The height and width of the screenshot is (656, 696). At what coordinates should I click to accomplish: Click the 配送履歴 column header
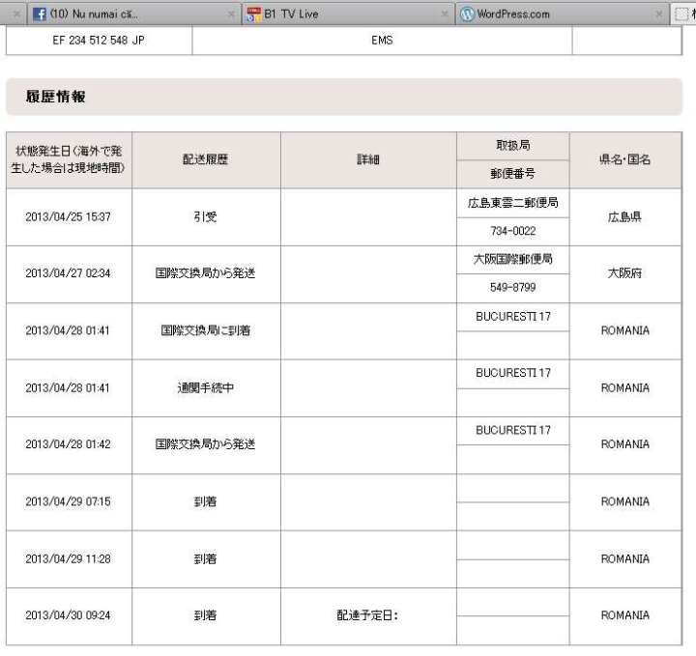[x=206, y=160]
